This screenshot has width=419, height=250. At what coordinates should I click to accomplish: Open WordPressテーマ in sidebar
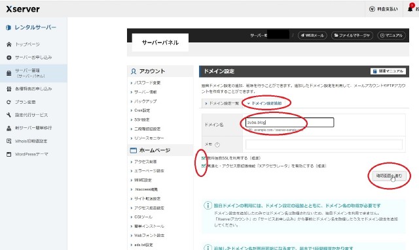tap(31, 154)
